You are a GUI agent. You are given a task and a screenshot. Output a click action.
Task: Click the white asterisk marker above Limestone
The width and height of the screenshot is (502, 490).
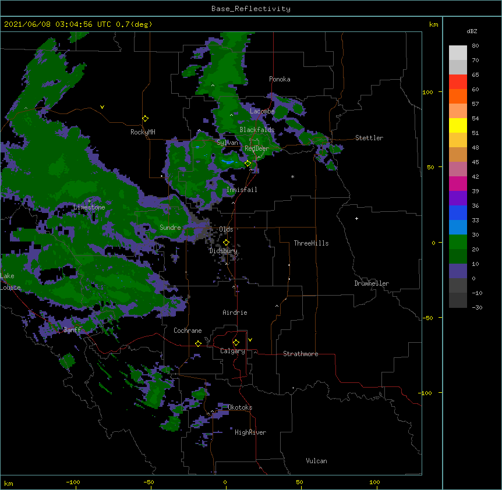pos(89,201)
